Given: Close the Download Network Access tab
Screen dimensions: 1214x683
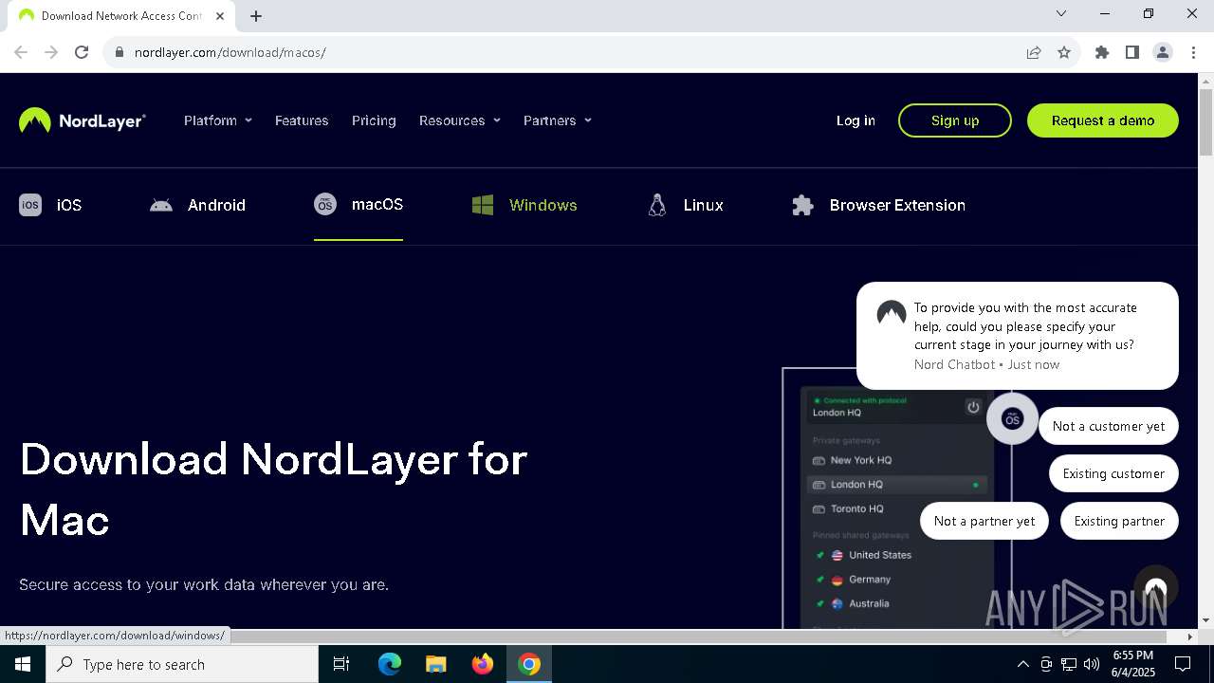Looking at the screenshot, I should (x=220, y=15).
